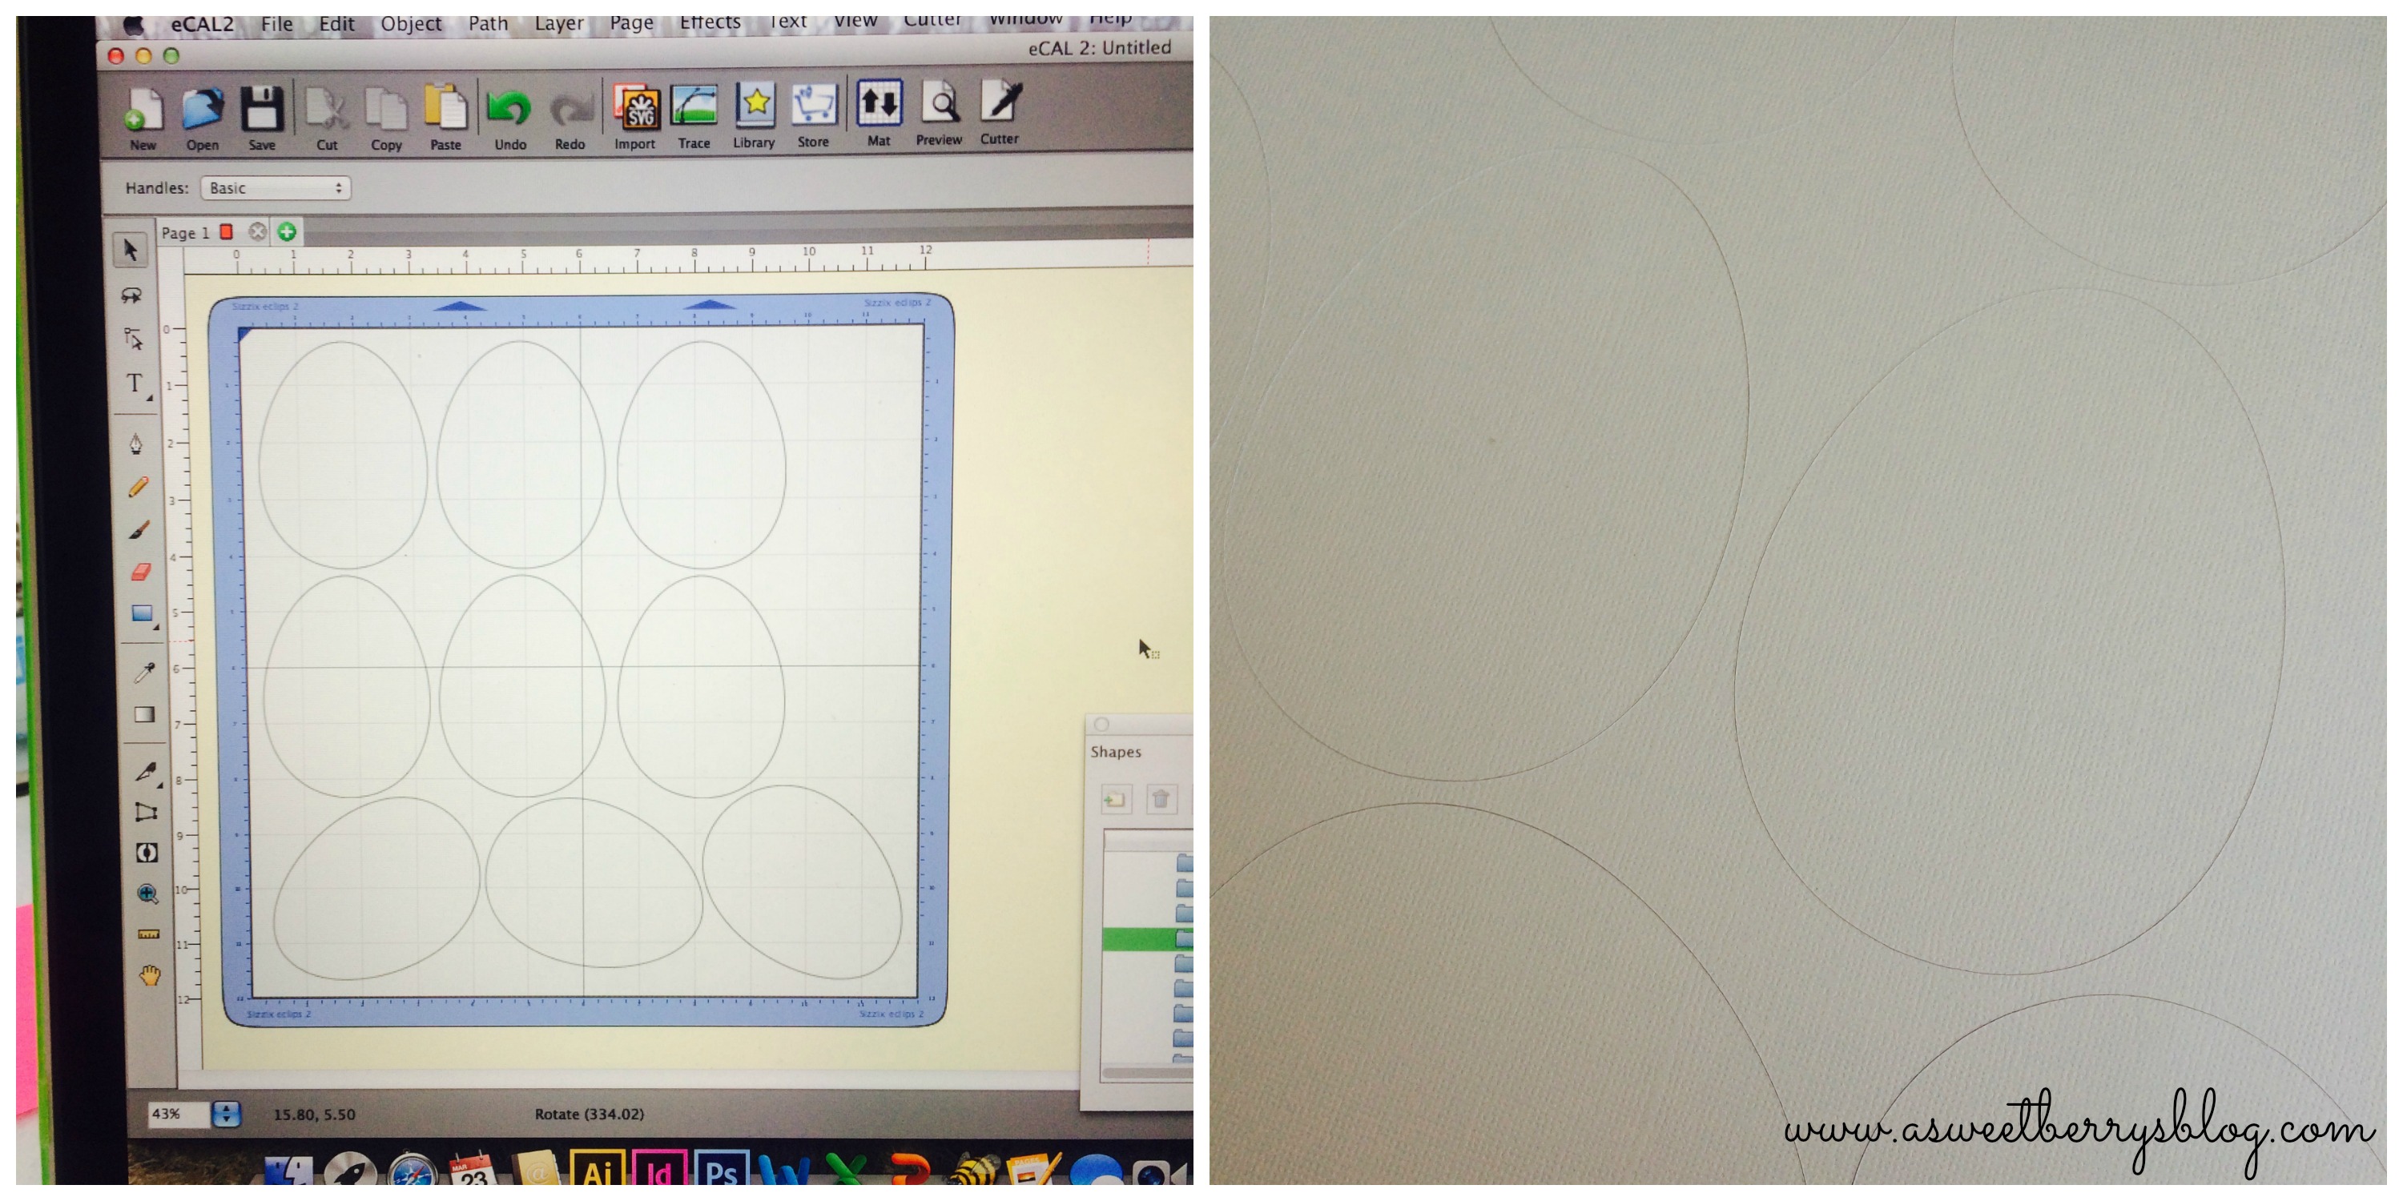This screenshot has width=2403, height=1201.
Task: Click the zoom percentage stepper arrows
Action: 226,1114
